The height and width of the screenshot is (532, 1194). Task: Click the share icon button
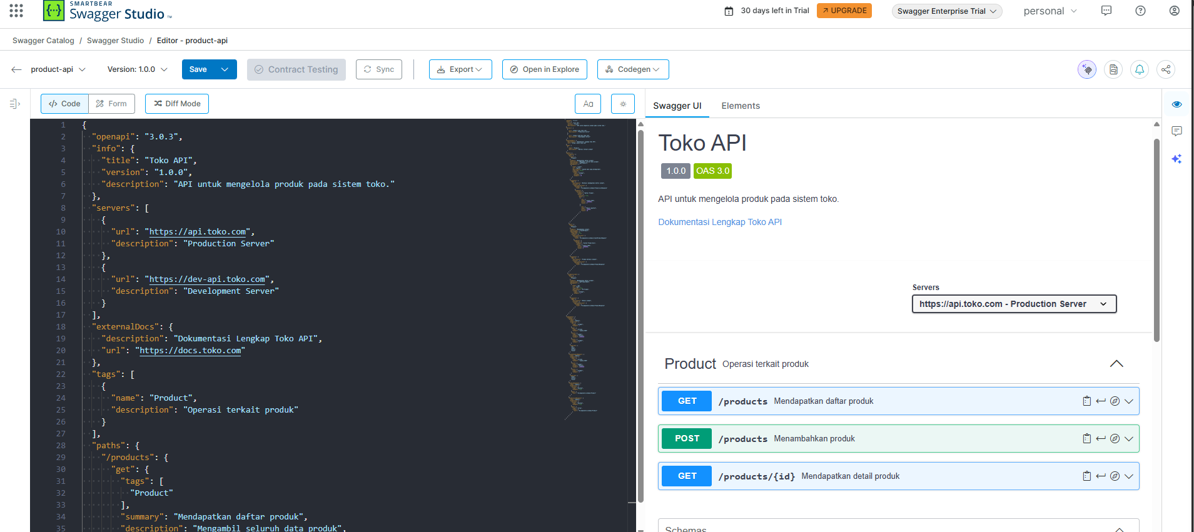pos(1166,69)
